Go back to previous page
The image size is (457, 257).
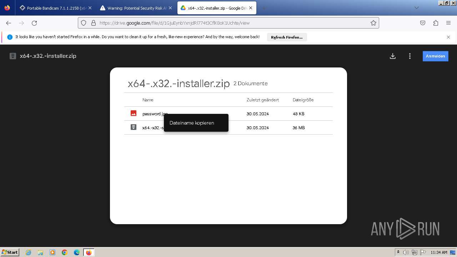[9, 23]
